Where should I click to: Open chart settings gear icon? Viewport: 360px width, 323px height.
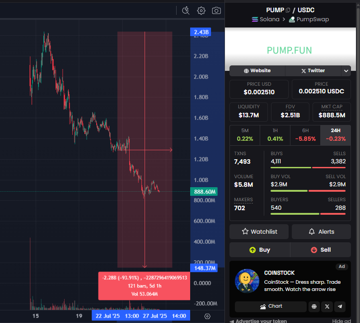pos(201,10)
